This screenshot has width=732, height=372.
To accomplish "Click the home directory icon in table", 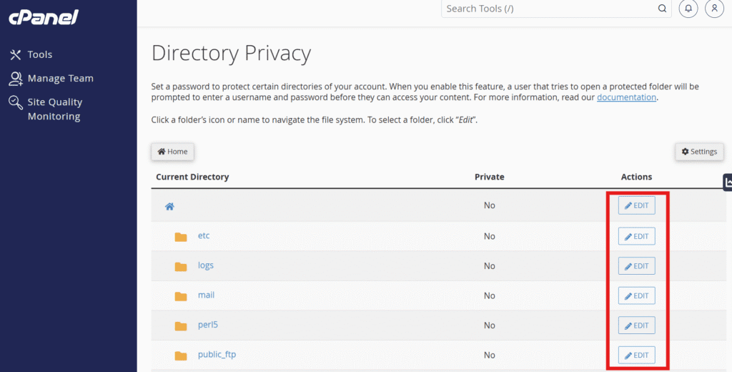I will [169, 206].
